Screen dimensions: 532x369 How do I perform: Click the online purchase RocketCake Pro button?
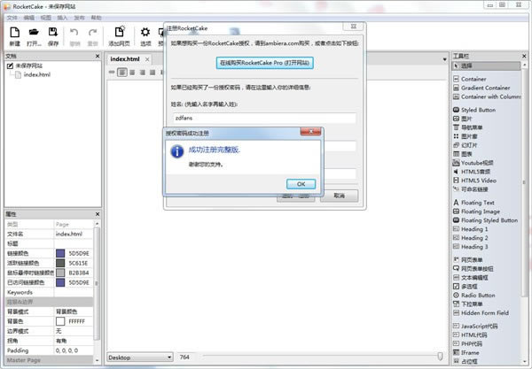pyautogui.click(x=264, y=63)
